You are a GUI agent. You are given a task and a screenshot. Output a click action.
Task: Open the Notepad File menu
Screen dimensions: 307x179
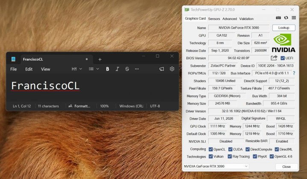click(x=14, y=69)
